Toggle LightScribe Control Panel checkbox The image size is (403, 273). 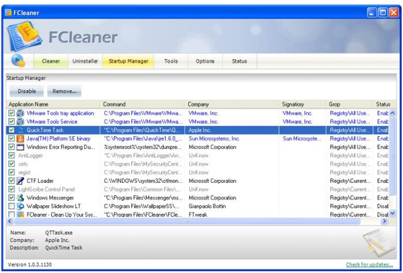(x=11, y=189)
